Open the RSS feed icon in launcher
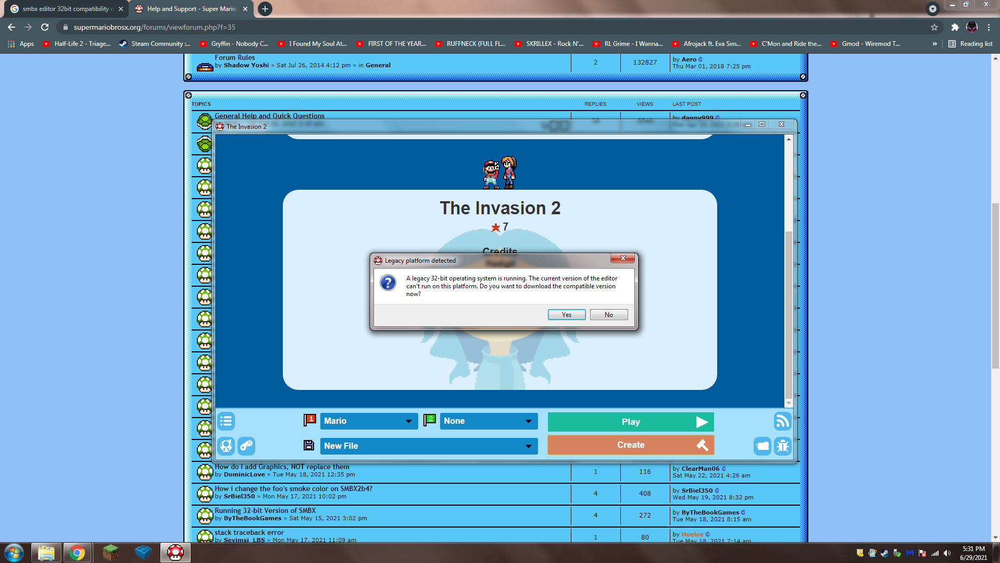This screenshot has width=1000, height=563. (x=782, y=421)
